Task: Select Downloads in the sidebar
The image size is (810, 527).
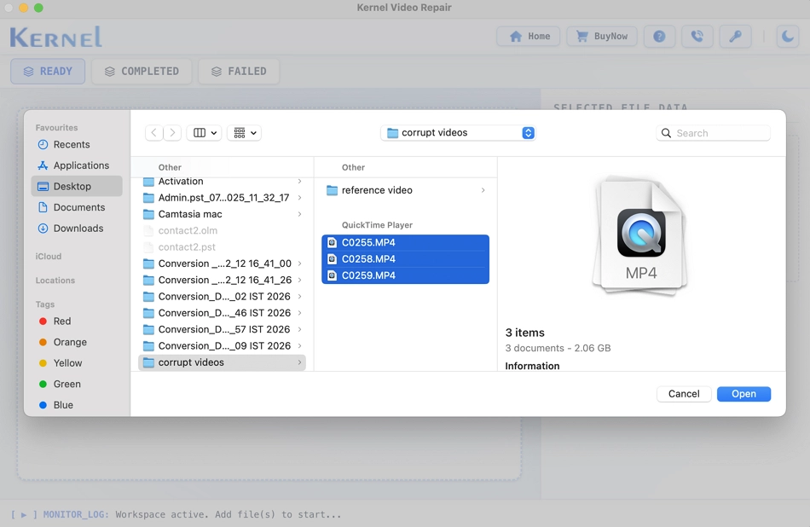Action: point(77,229)
